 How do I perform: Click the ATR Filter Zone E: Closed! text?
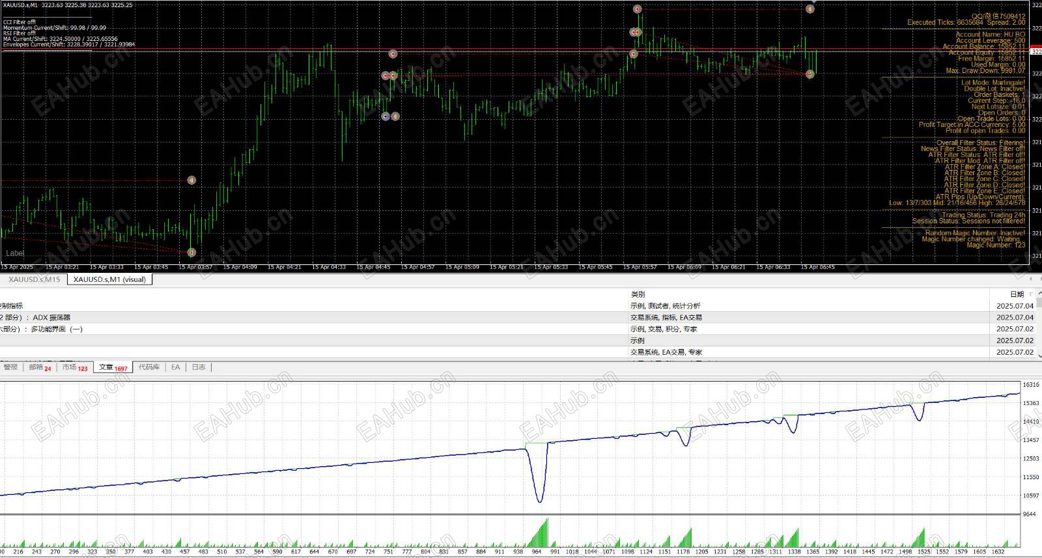pyautogui.click(x=985, y=191)
